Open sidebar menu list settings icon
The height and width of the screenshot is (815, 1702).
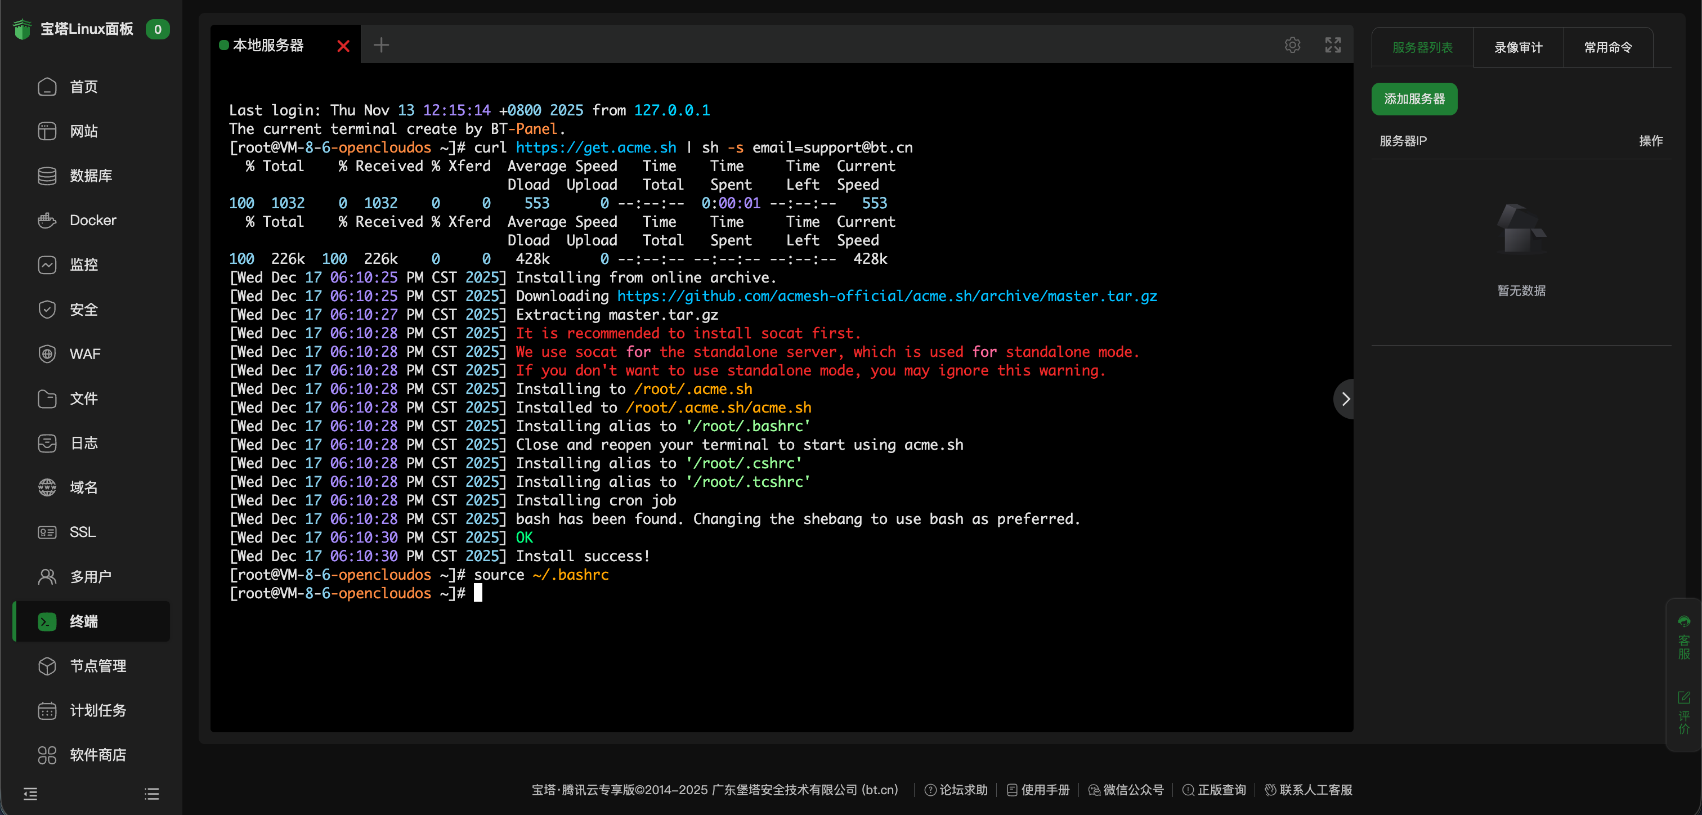pyautogui.click(x=152, y=793)
